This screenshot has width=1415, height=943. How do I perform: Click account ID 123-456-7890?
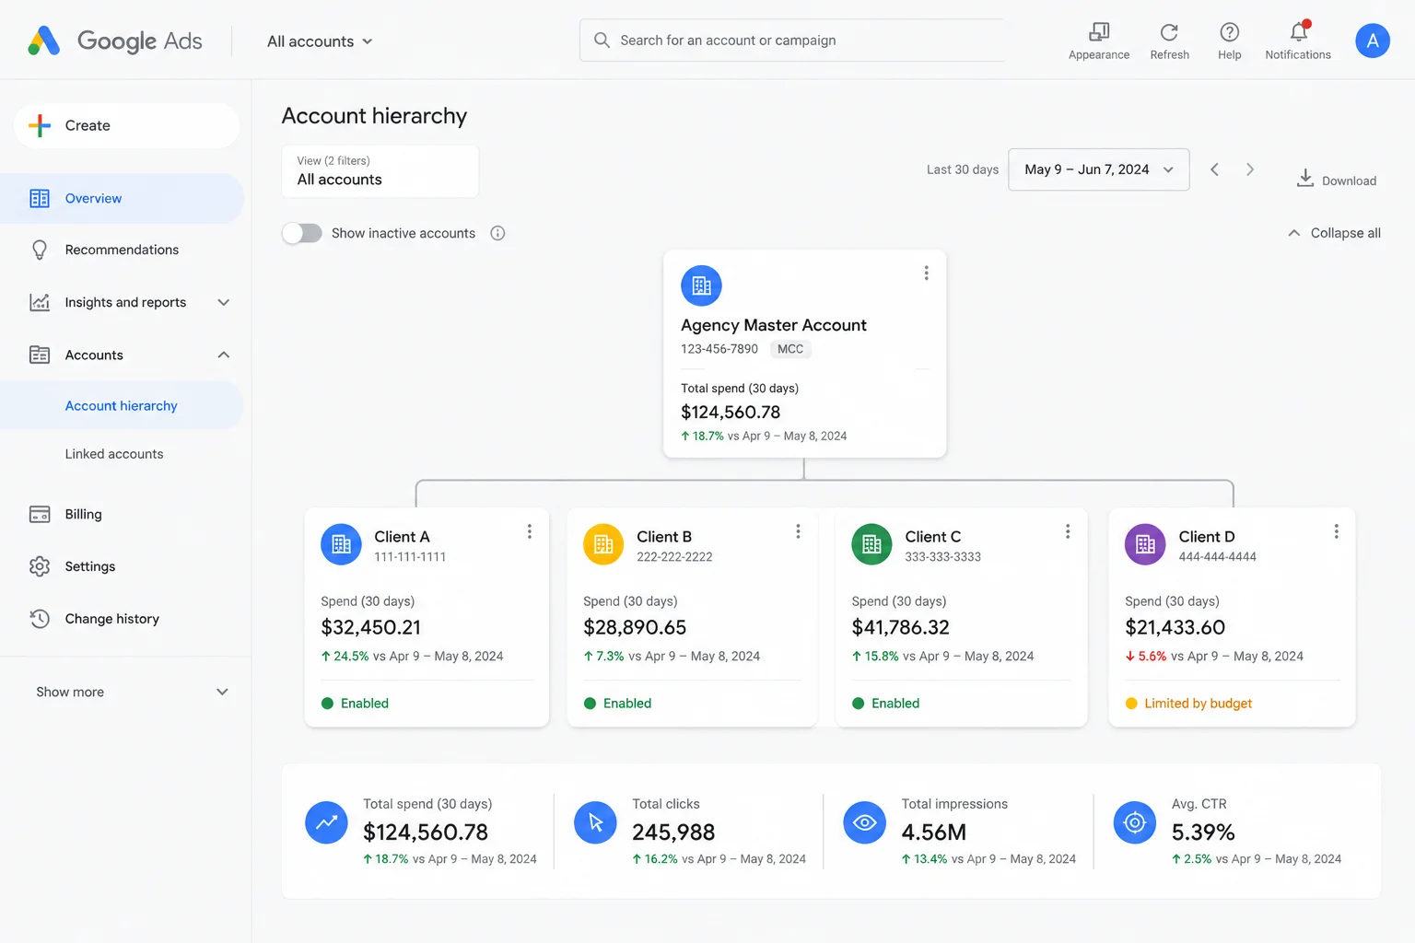[719, 349]
